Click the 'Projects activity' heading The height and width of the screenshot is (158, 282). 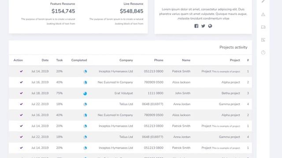[234, 47]
